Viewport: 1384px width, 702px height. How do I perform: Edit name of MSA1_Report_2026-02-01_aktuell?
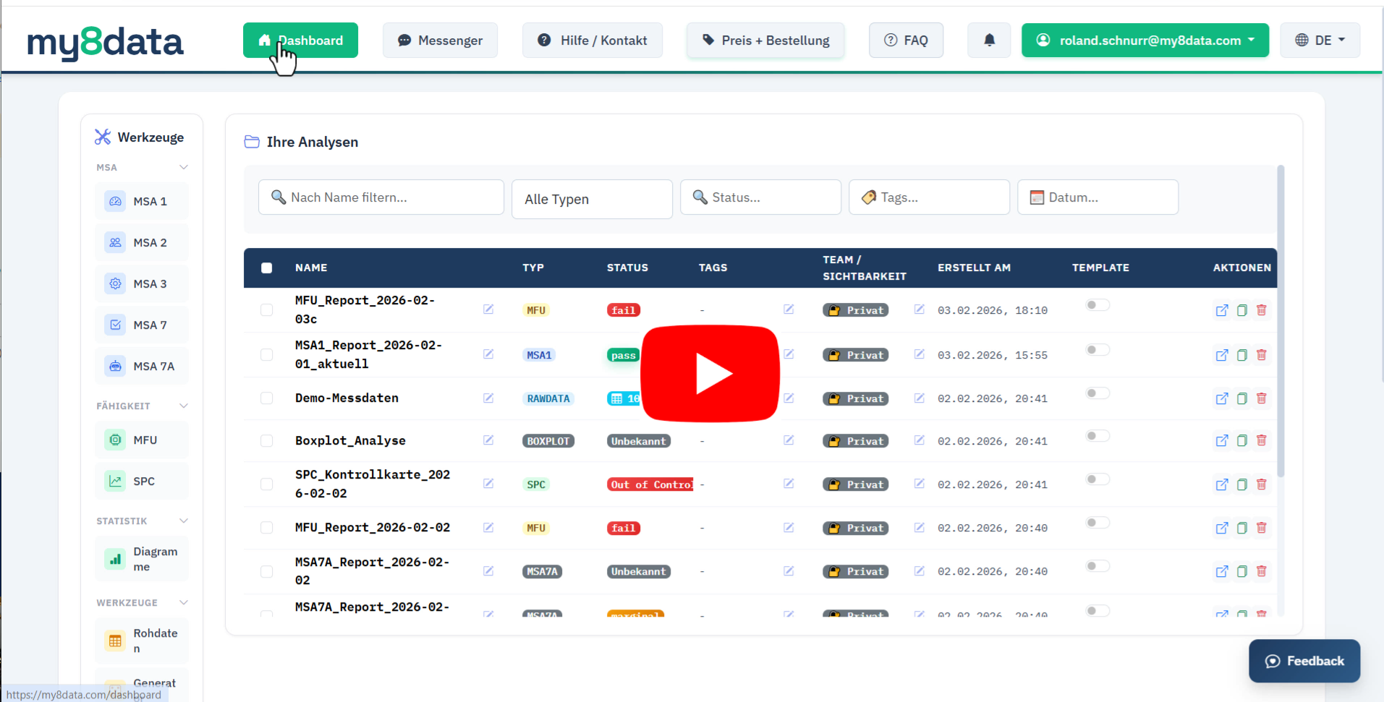coord(488,354)
